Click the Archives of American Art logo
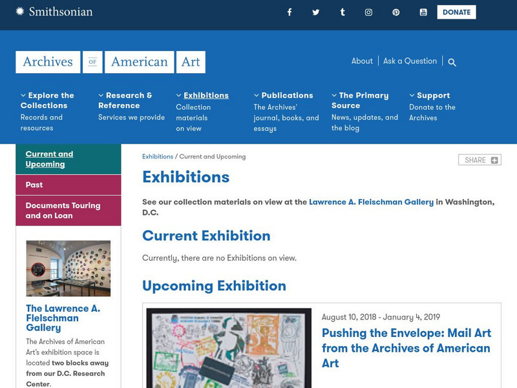This screenshot has height=388, width=517. [x=110, y=61]
